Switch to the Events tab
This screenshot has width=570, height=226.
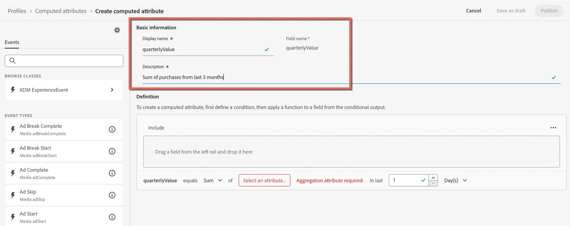[x=12, y=42]
